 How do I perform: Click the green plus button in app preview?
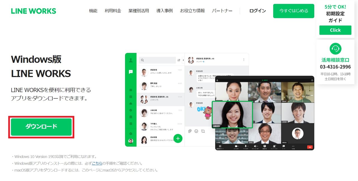coord(178,138)
